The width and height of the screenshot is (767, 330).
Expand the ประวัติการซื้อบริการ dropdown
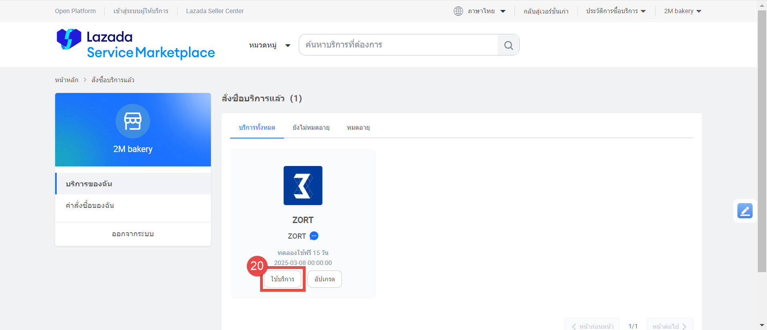(x=616, y=11)
